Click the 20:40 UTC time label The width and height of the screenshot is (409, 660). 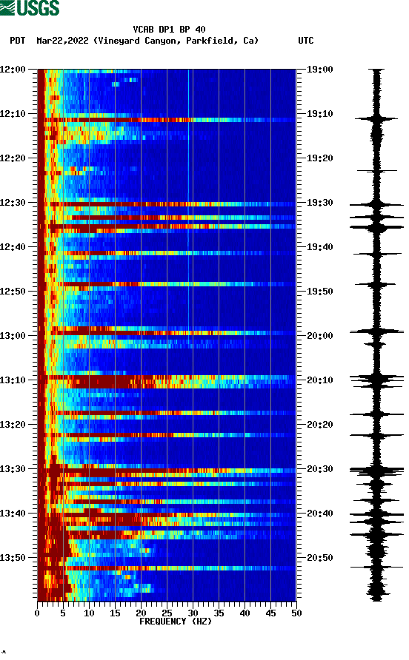pos(319,513)
